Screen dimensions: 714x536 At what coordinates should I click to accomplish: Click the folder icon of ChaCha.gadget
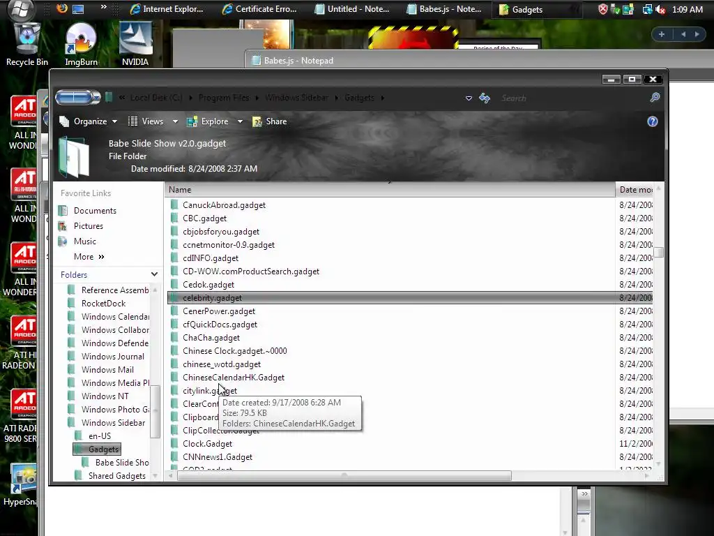[x=174, y=338]
